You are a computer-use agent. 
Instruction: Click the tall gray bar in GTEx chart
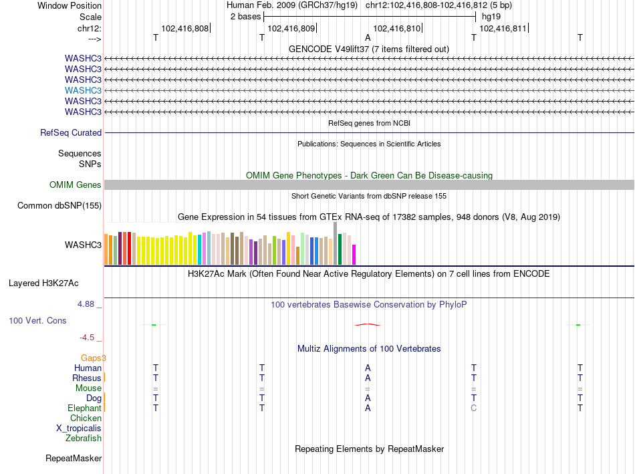coord(336,243)
